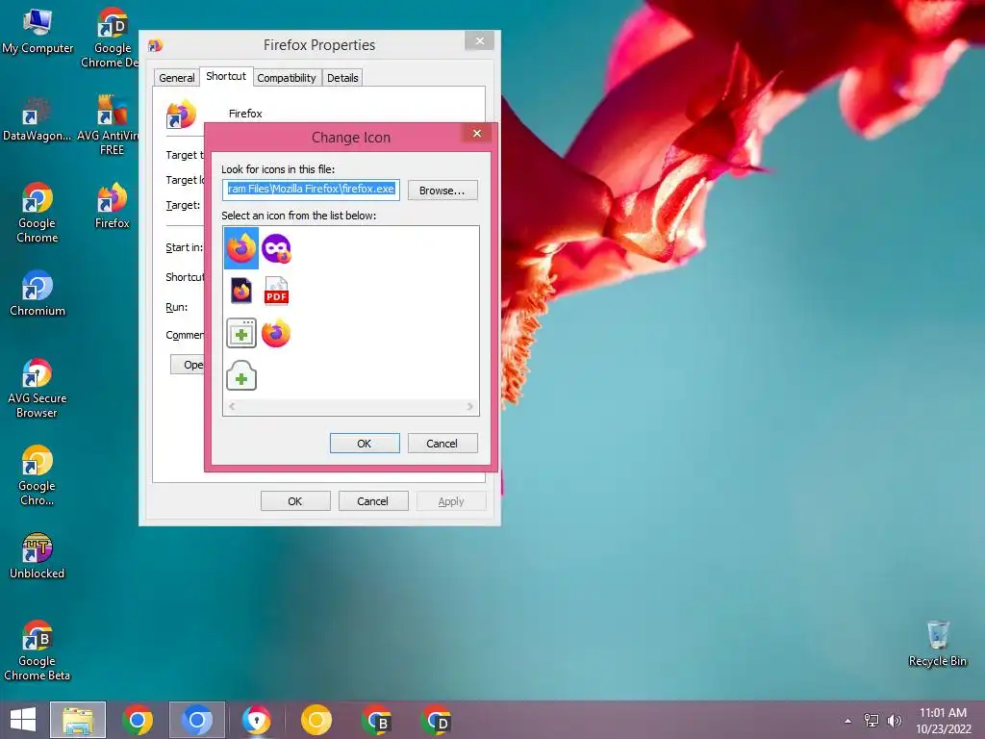Viewport: 985px width, 739px height.
Task: Switch to the Details tab
Action: 342,78
